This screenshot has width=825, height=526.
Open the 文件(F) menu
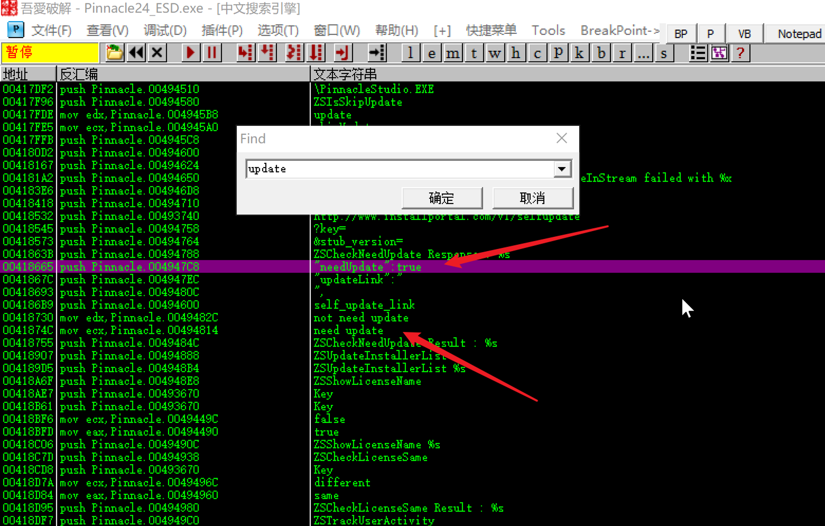(x=52, y=30)
